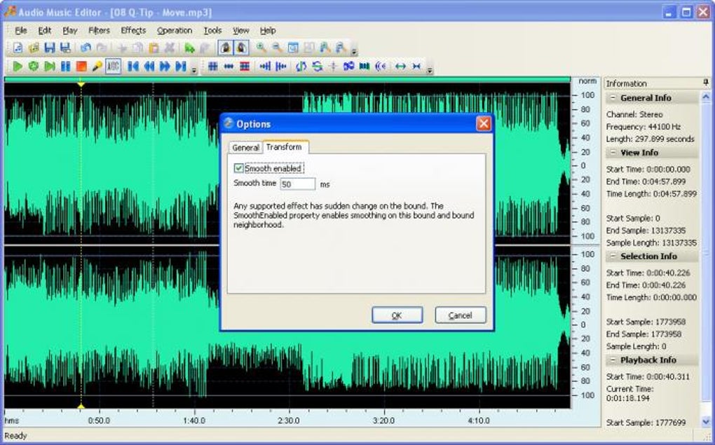Screen dimensions: 715x445
Task: Open the Edit menu
Action: point(44,31)
